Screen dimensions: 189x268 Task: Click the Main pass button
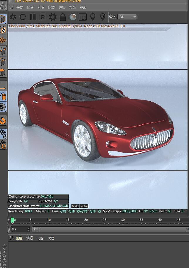coord(75,206)
